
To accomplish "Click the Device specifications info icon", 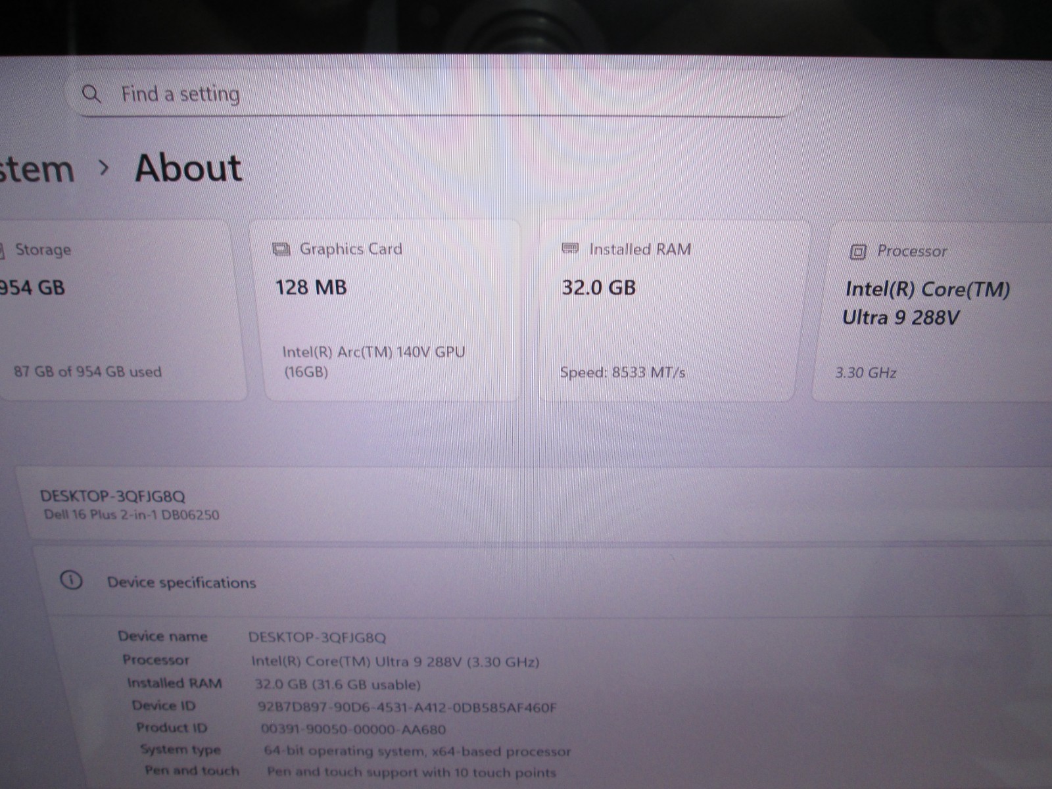I will pos(71,581).
